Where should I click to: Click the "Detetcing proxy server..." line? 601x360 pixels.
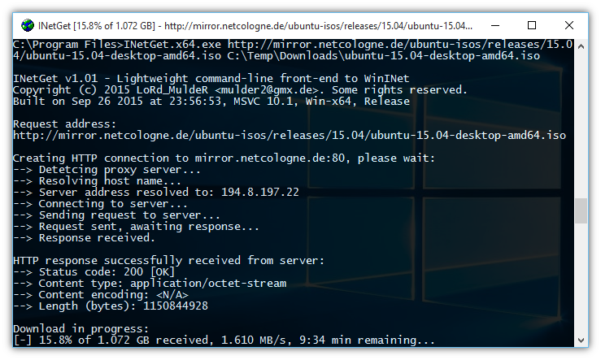pyautogui.click(x=107, y=169)
